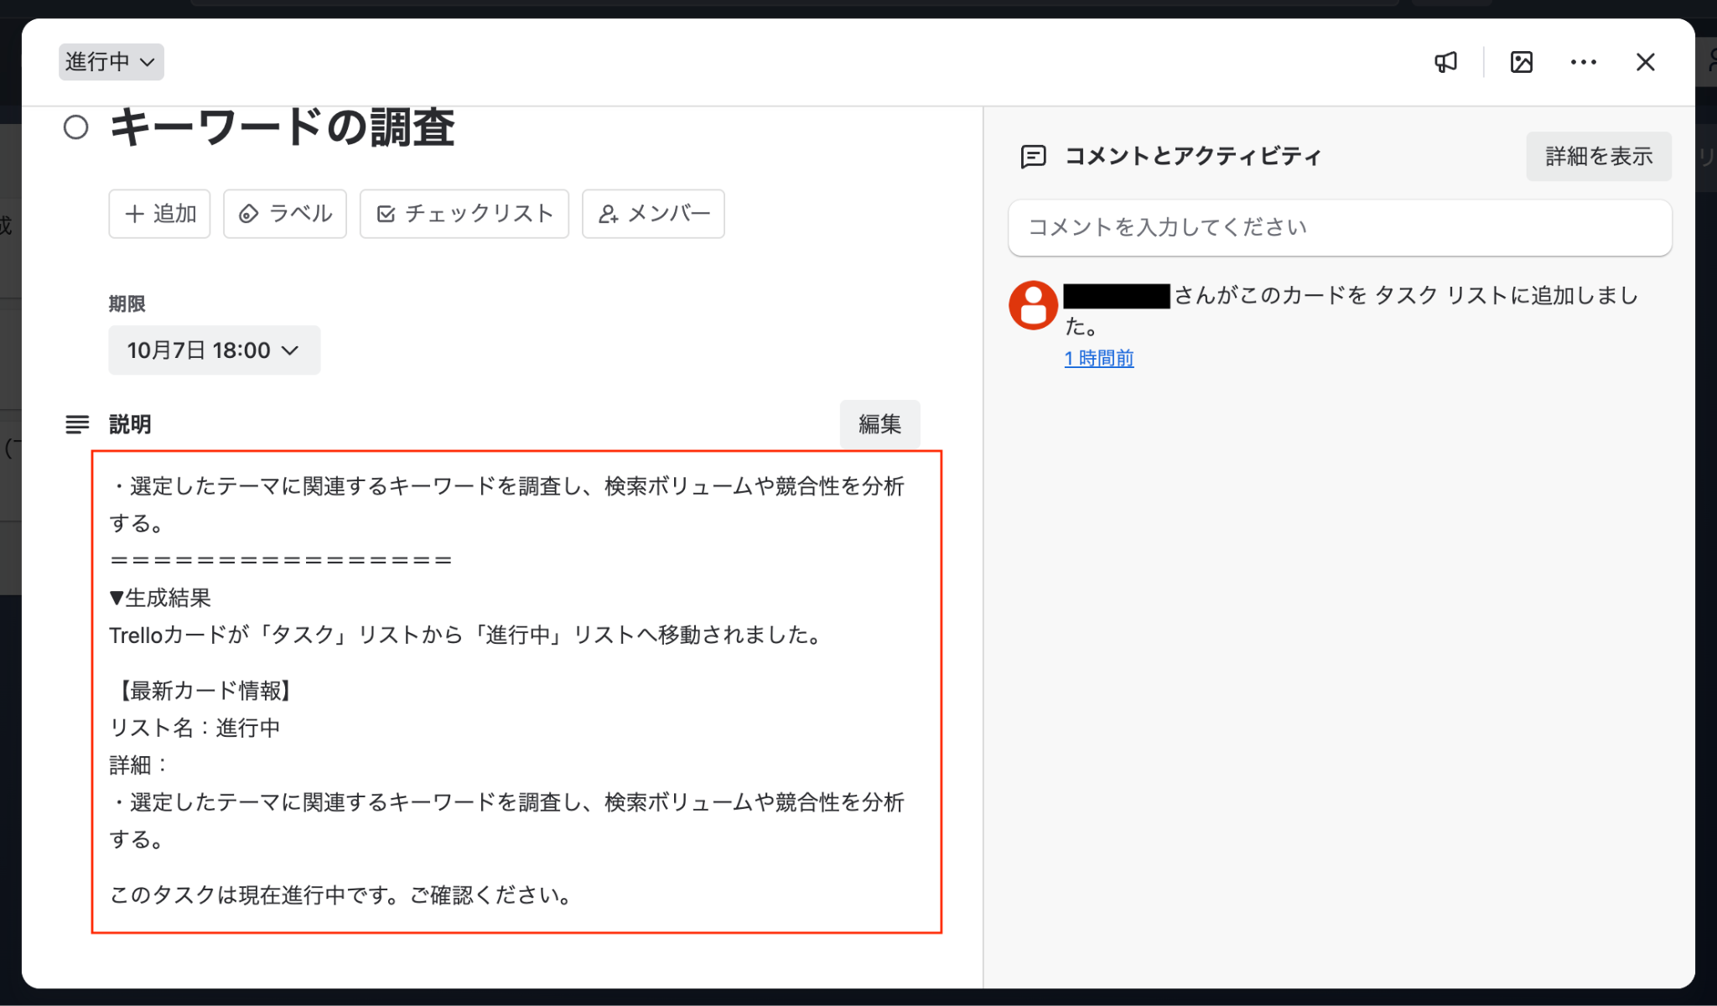Screen dimensions: 1717x1006
Task: Expand the 10月7日 18:00 due date dropdown
Action: [x=214, y=350]
